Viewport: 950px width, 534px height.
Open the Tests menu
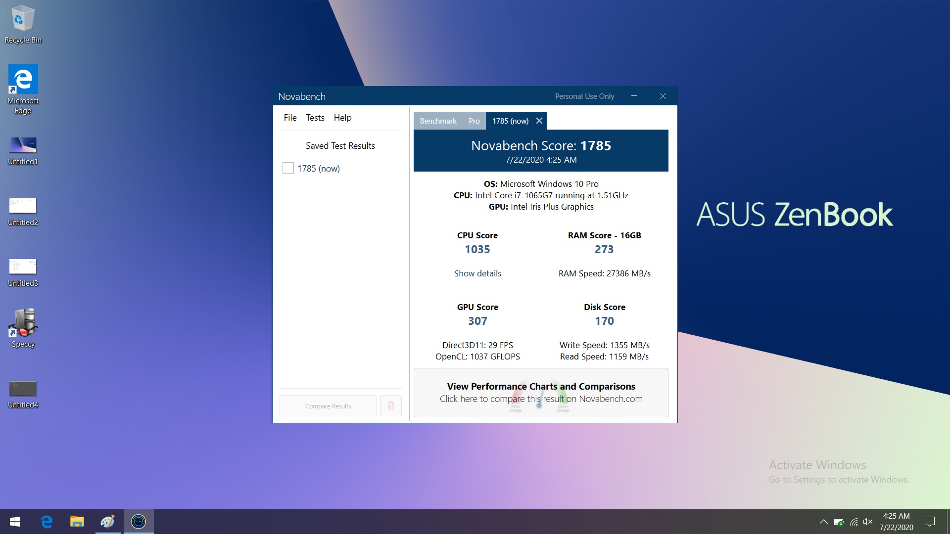(315, 118)
